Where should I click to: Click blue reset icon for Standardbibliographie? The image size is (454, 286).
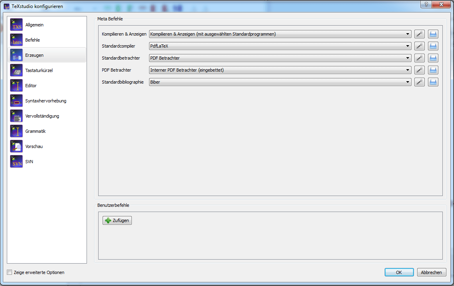click(433, 82)
